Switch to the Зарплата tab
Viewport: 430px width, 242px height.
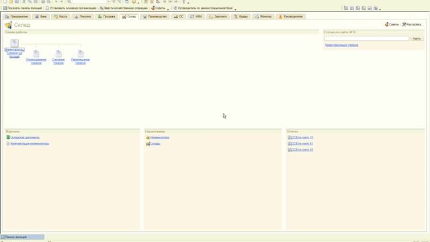coord(218,17)
